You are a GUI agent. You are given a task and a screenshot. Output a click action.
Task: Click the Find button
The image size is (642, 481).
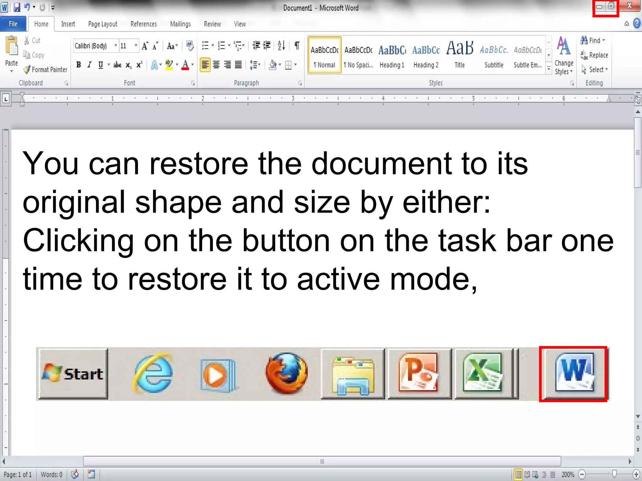pyautogui.click(x=593, y=40)
